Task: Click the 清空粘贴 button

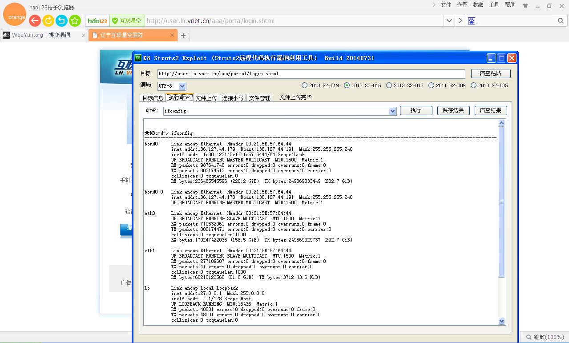Action: tap(491, 73)
